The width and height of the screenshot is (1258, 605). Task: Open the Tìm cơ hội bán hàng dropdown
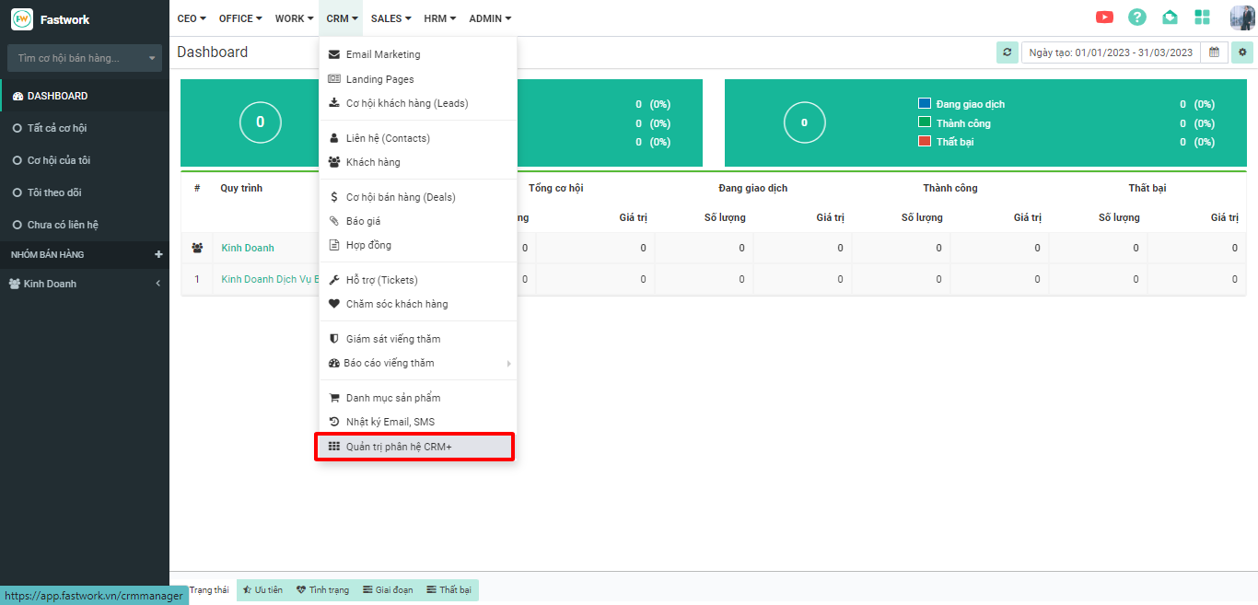tap(85, 58)
